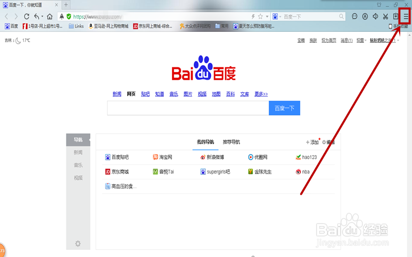
Task: Switch to 我的导航 tab
Action: pyautogui.click(x=205, y=142)
